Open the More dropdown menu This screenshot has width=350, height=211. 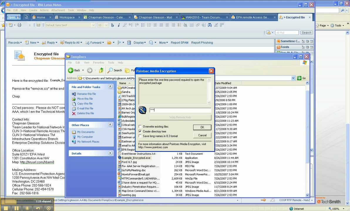(163, 42)
